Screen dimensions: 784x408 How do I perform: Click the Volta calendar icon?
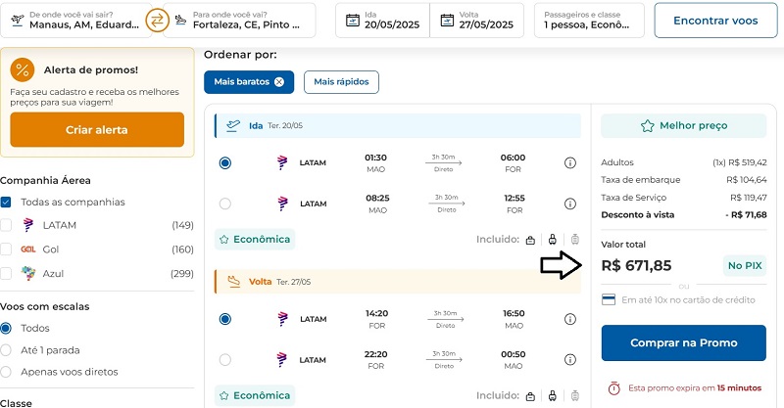pyautogui.click(x=447, y=21)
